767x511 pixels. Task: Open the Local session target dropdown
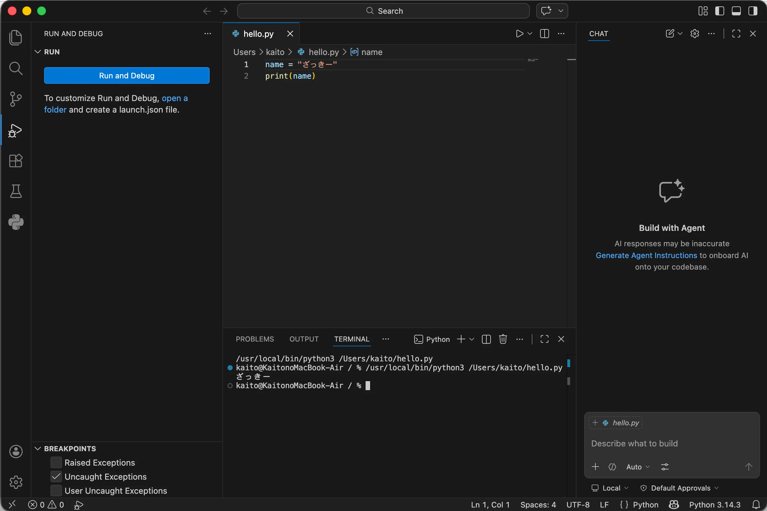point(610,488)
